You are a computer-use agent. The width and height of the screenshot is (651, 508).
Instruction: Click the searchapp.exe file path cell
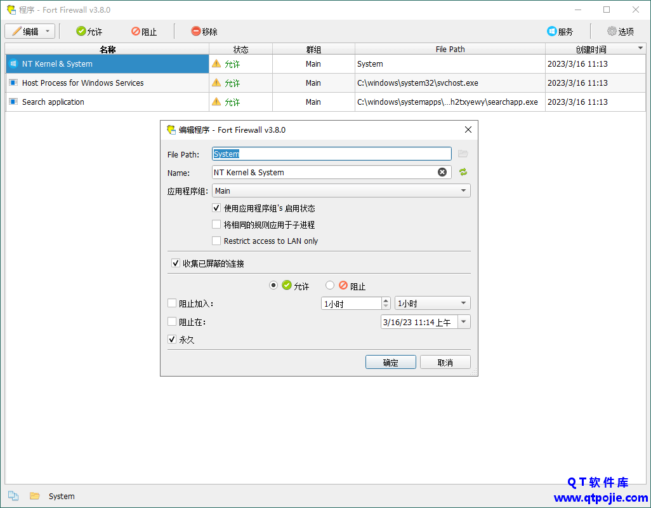tap(450, 102)
